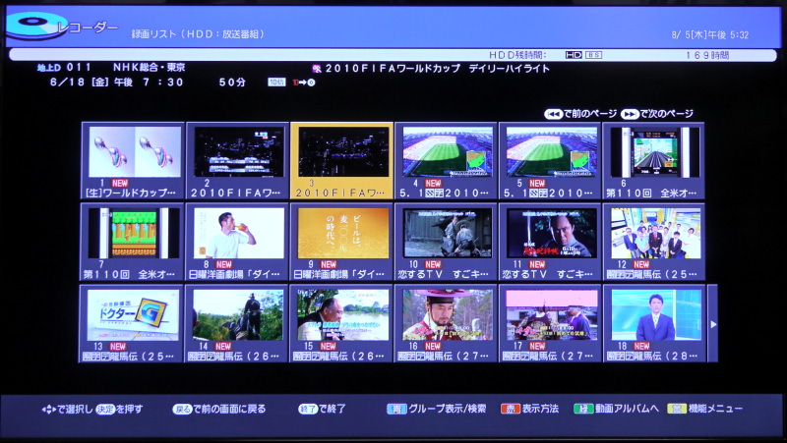Select recording 7 retro game thumbnail
787x443 pixels.
point(134,233)
